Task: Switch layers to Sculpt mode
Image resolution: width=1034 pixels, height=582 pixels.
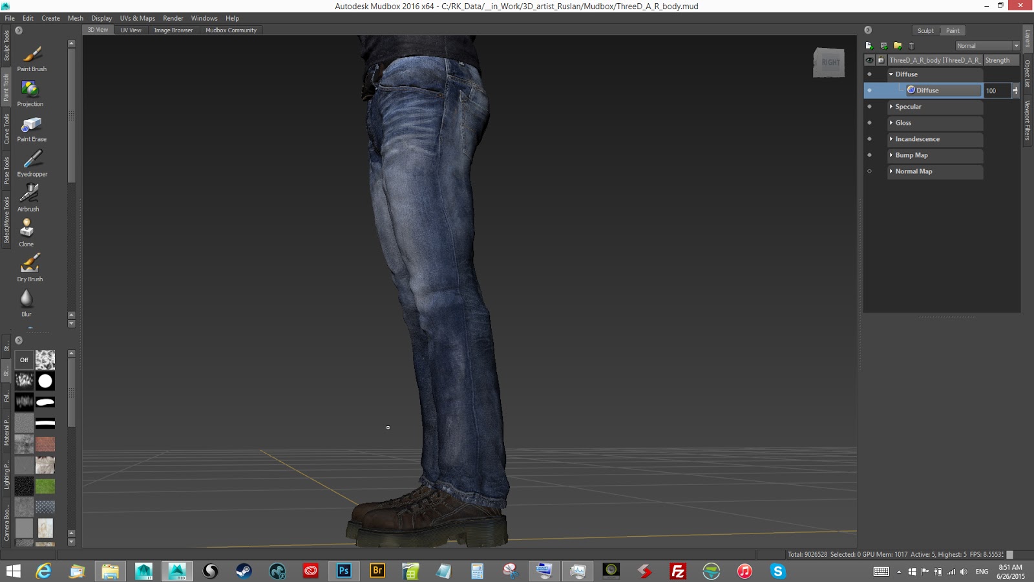Action: pyautogui.click(x=925, y=30)
